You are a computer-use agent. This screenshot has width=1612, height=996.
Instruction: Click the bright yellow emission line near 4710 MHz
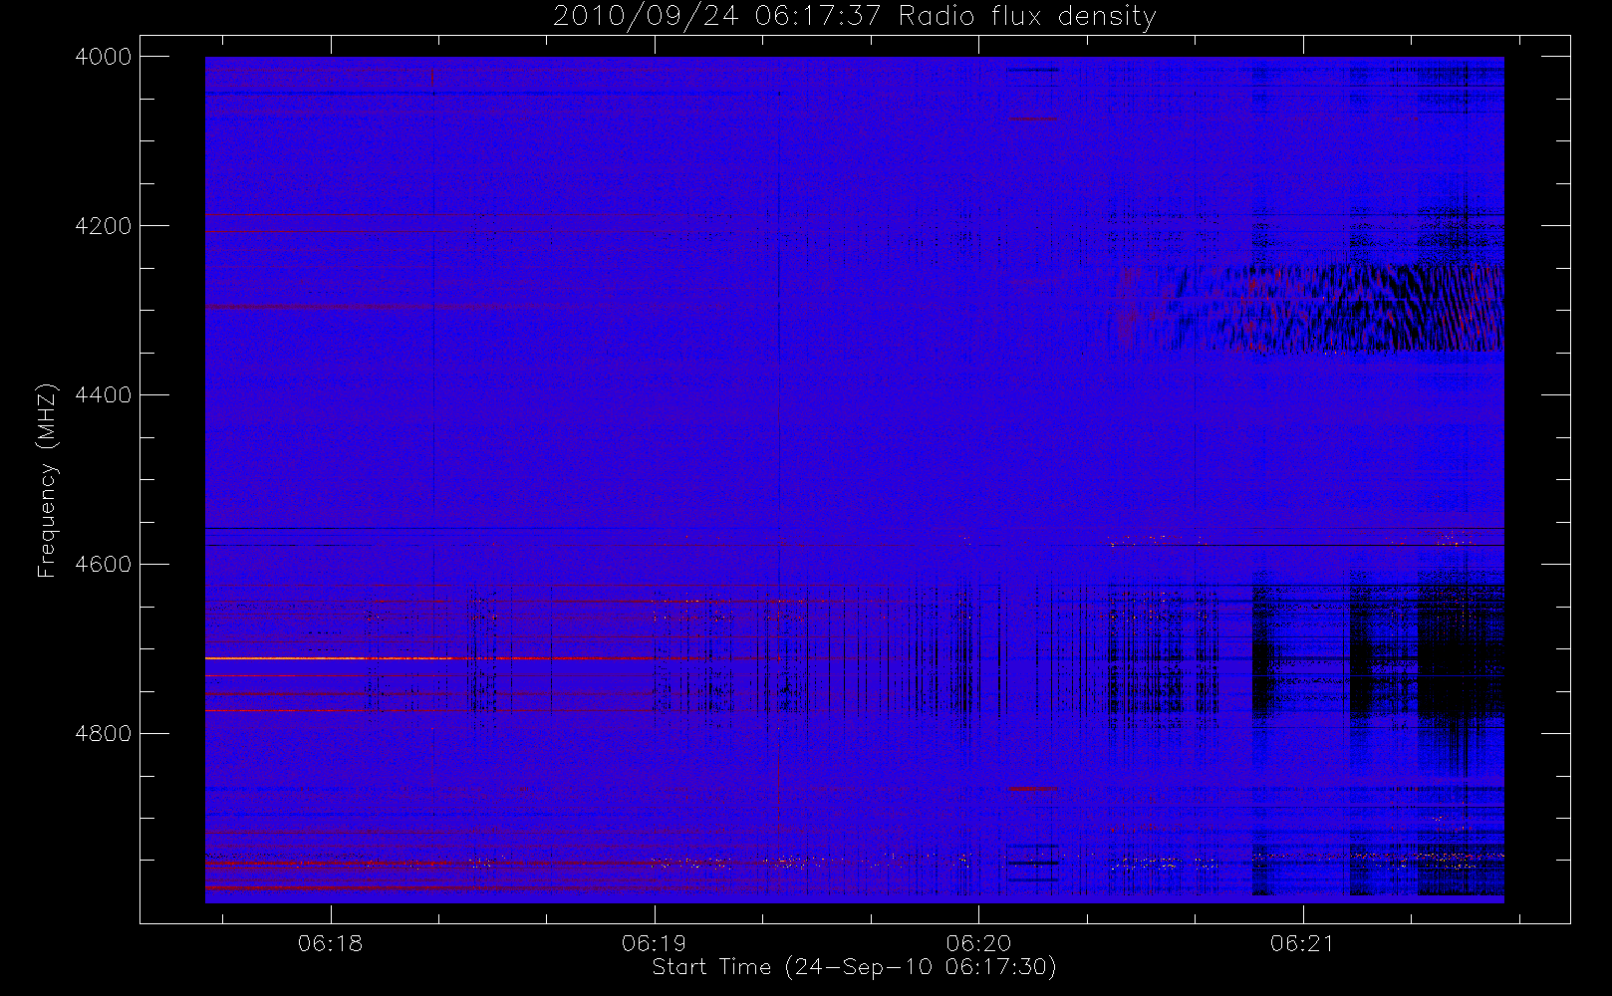pyautogui.click(x=329, y=658)
